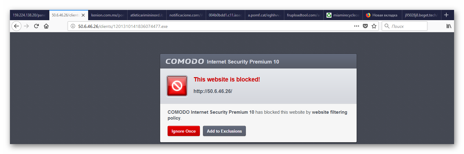Open the Library sidebar icon

tap(448, 26)
